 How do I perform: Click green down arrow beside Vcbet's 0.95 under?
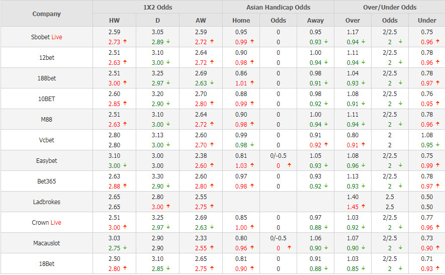(x=438, y=145)
